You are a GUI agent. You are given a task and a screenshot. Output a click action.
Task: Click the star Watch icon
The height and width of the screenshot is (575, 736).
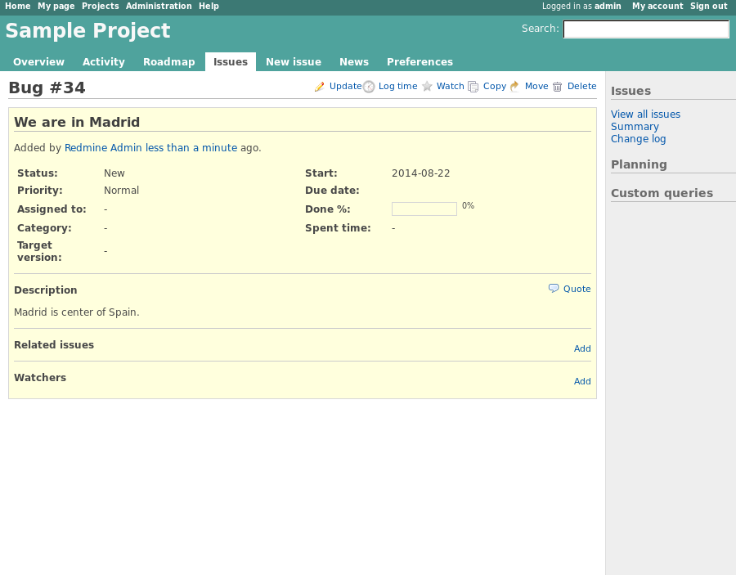click(x=427, y=87)
